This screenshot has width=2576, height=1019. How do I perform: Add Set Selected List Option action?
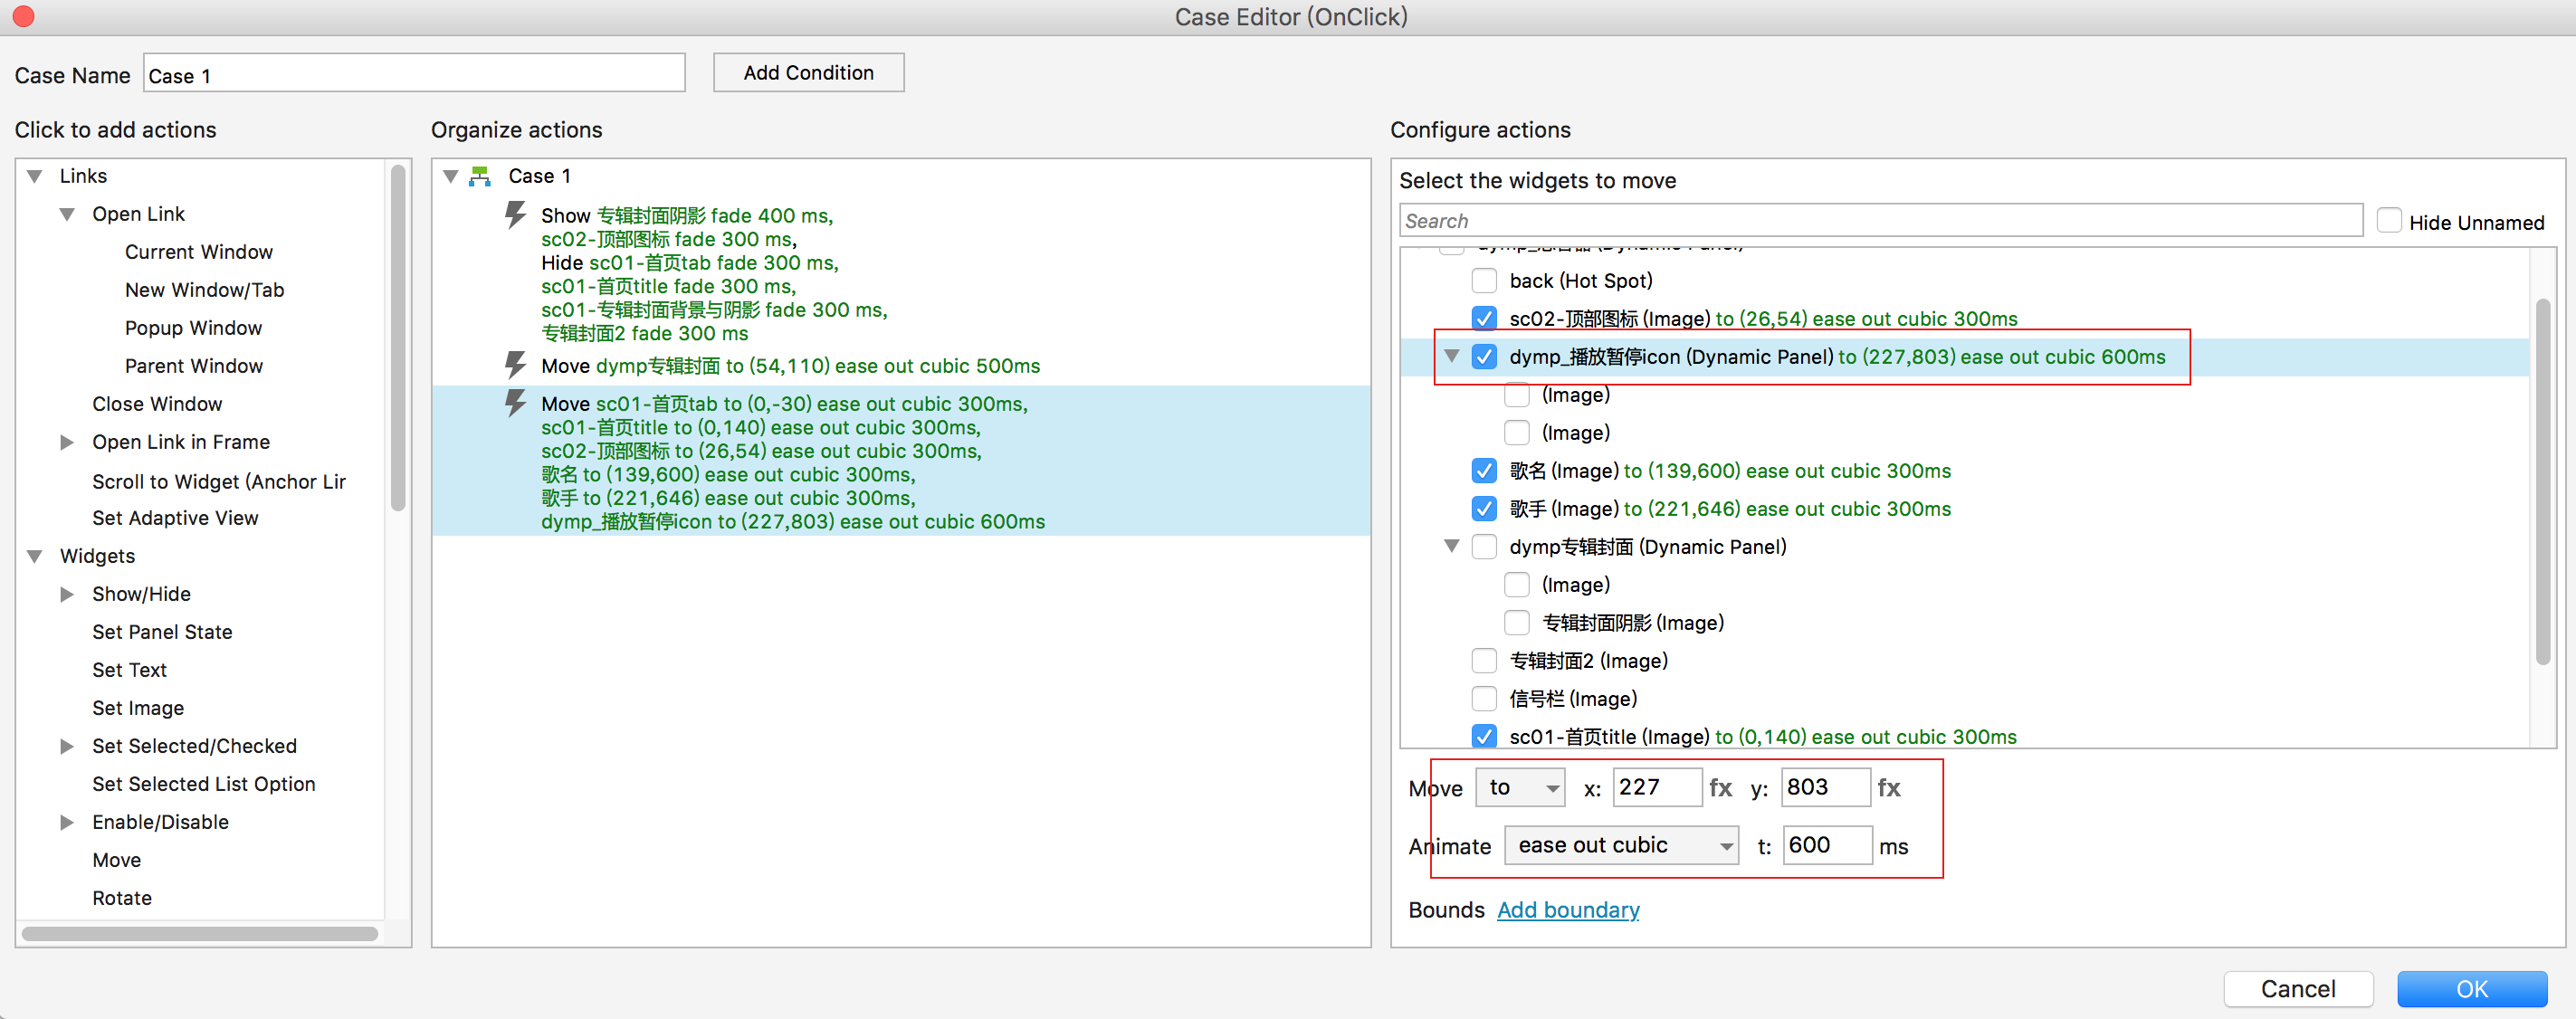tap(203, 784)
